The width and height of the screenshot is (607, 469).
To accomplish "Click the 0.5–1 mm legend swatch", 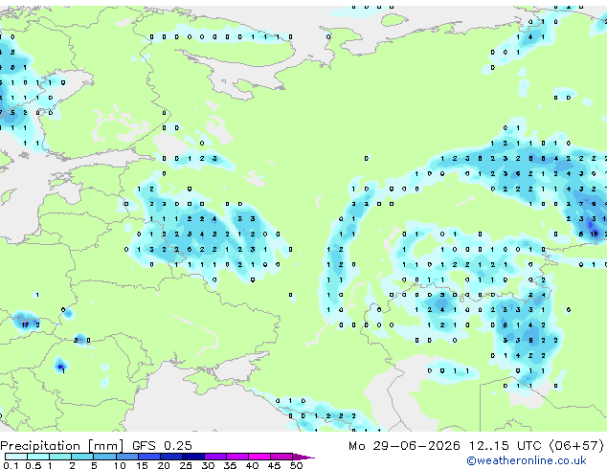I will click(38, 457).
